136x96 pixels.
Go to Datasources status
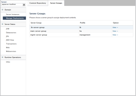[x=11, y=32]
